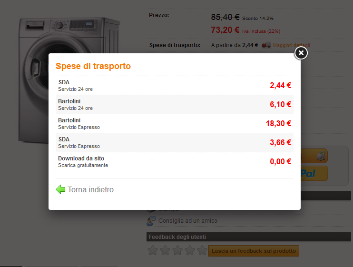Click the fifth feedback star
The image size is (353, 267).
click(202, 250)
